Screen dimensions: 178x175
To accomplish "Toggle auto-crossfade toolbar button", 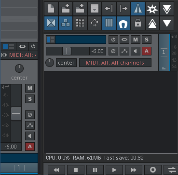I will [51, 23].
